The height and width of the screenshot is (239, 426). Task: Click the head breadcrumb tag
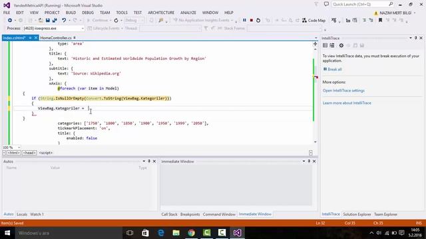pos(29,153)
